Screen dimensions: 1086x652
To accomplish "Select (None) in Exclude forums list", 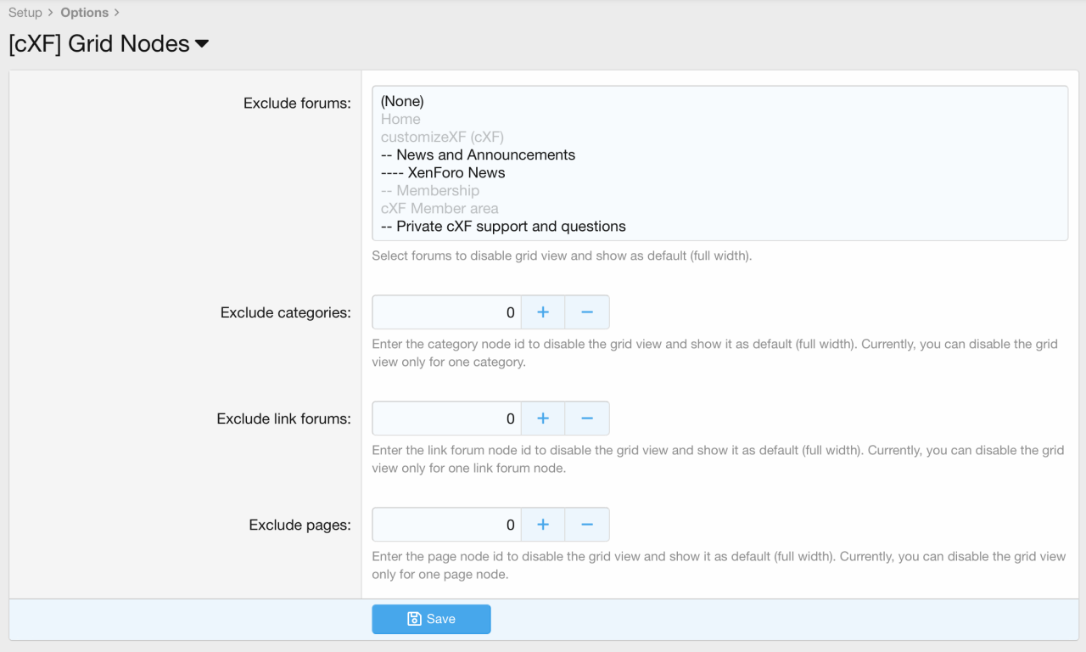I will point(402,101).
